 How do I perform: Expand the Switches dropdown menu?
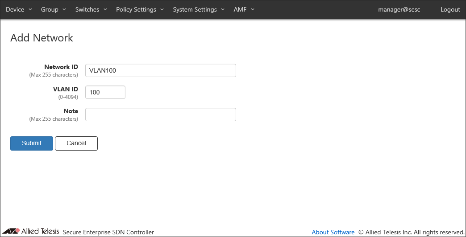tap(91, 9)
